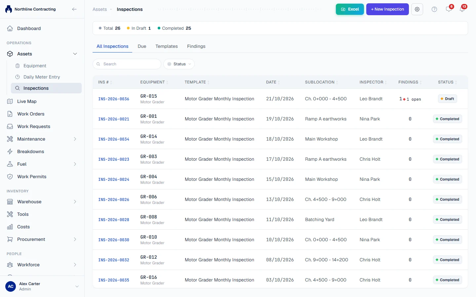This screenshot has width=476, height=297.
Task: Expand the Maintenance submenu chevron
Action: coord(75,139)
